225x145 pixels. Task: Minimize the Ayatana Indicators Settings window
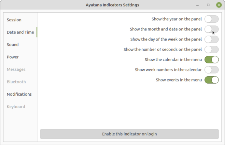coord(198,5)
